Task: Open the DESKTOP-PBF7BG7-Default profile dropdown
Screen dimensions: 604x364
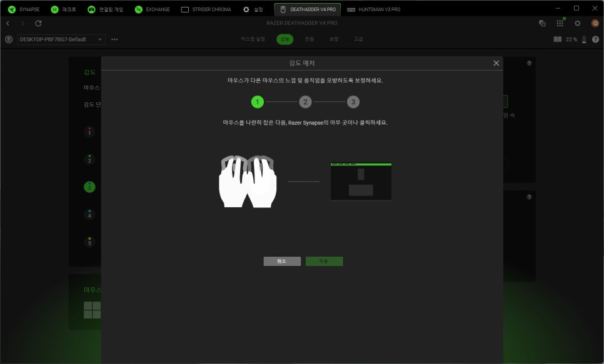Action: coord(61,39)
